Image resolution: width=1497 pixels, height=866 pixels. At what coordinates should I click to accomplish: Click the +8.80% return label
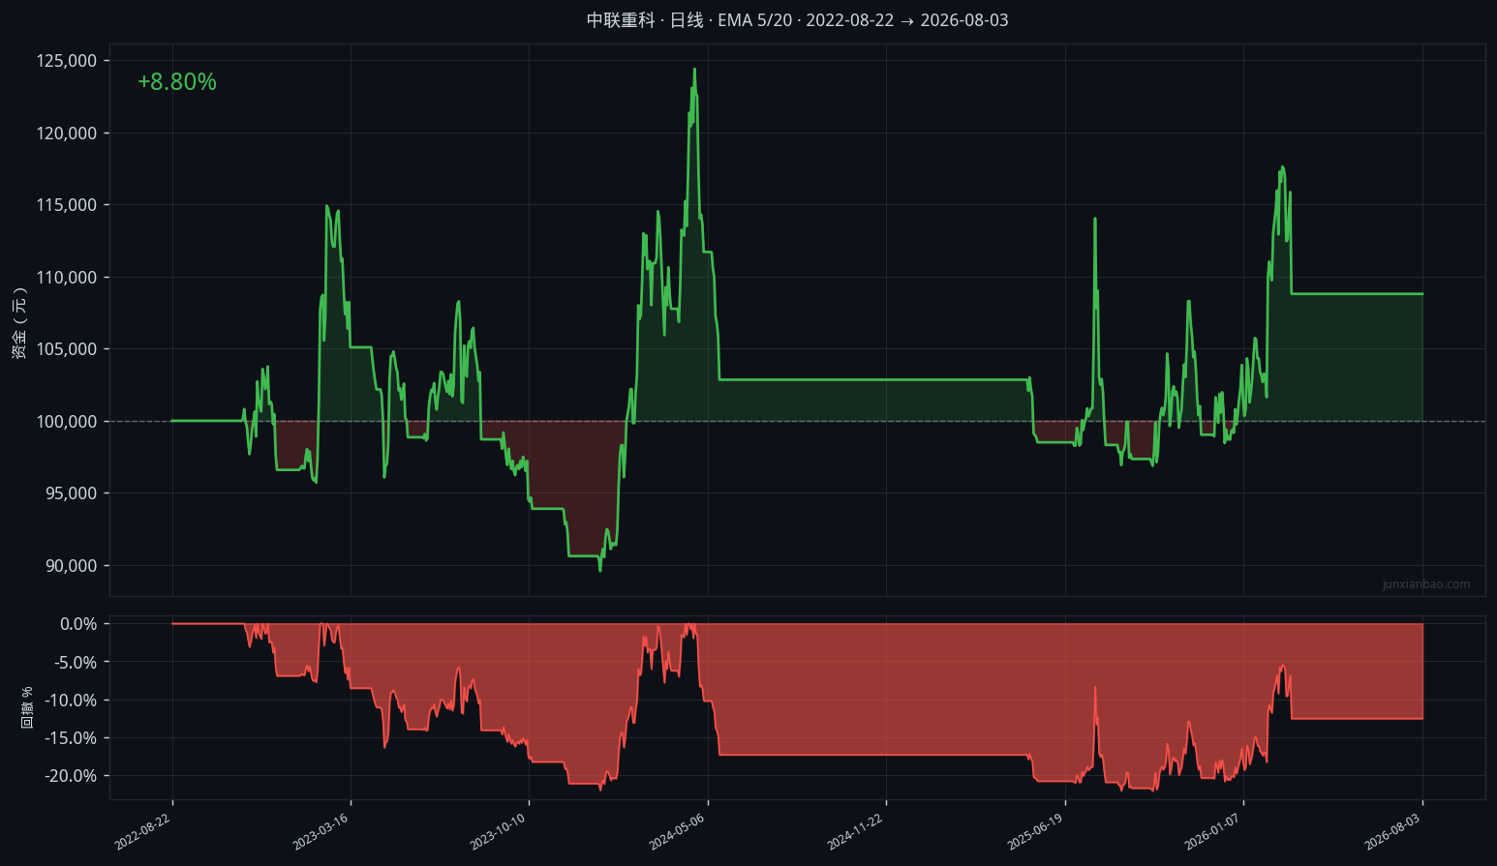coord(177,82)
